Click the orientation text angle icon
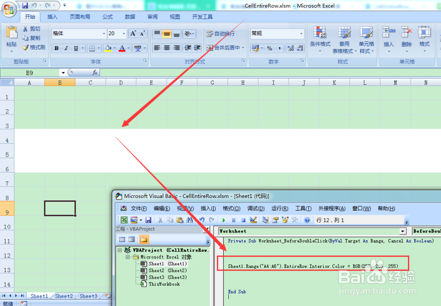The width and height of the screenshot is (441, 306). coord(187,34)
